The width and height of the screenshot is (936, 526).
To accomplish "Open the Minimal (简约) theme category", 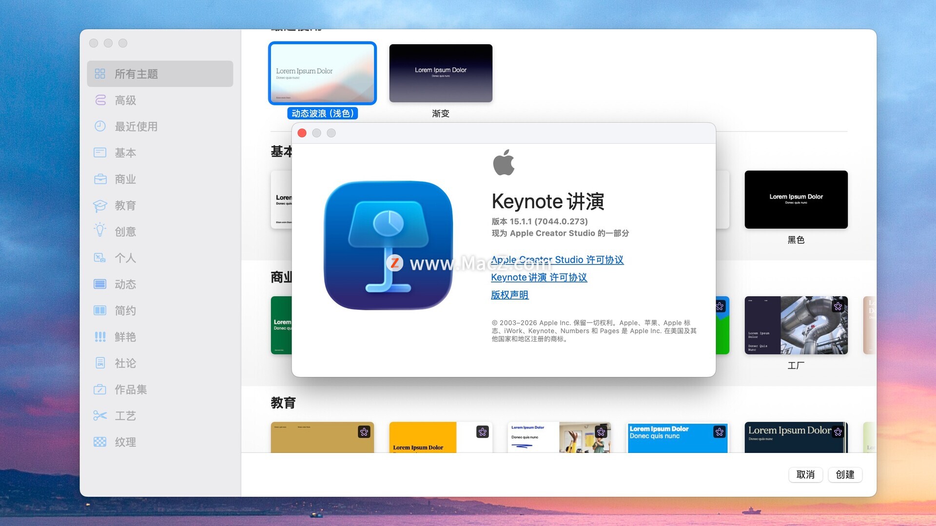I will (x=125, y=310).
